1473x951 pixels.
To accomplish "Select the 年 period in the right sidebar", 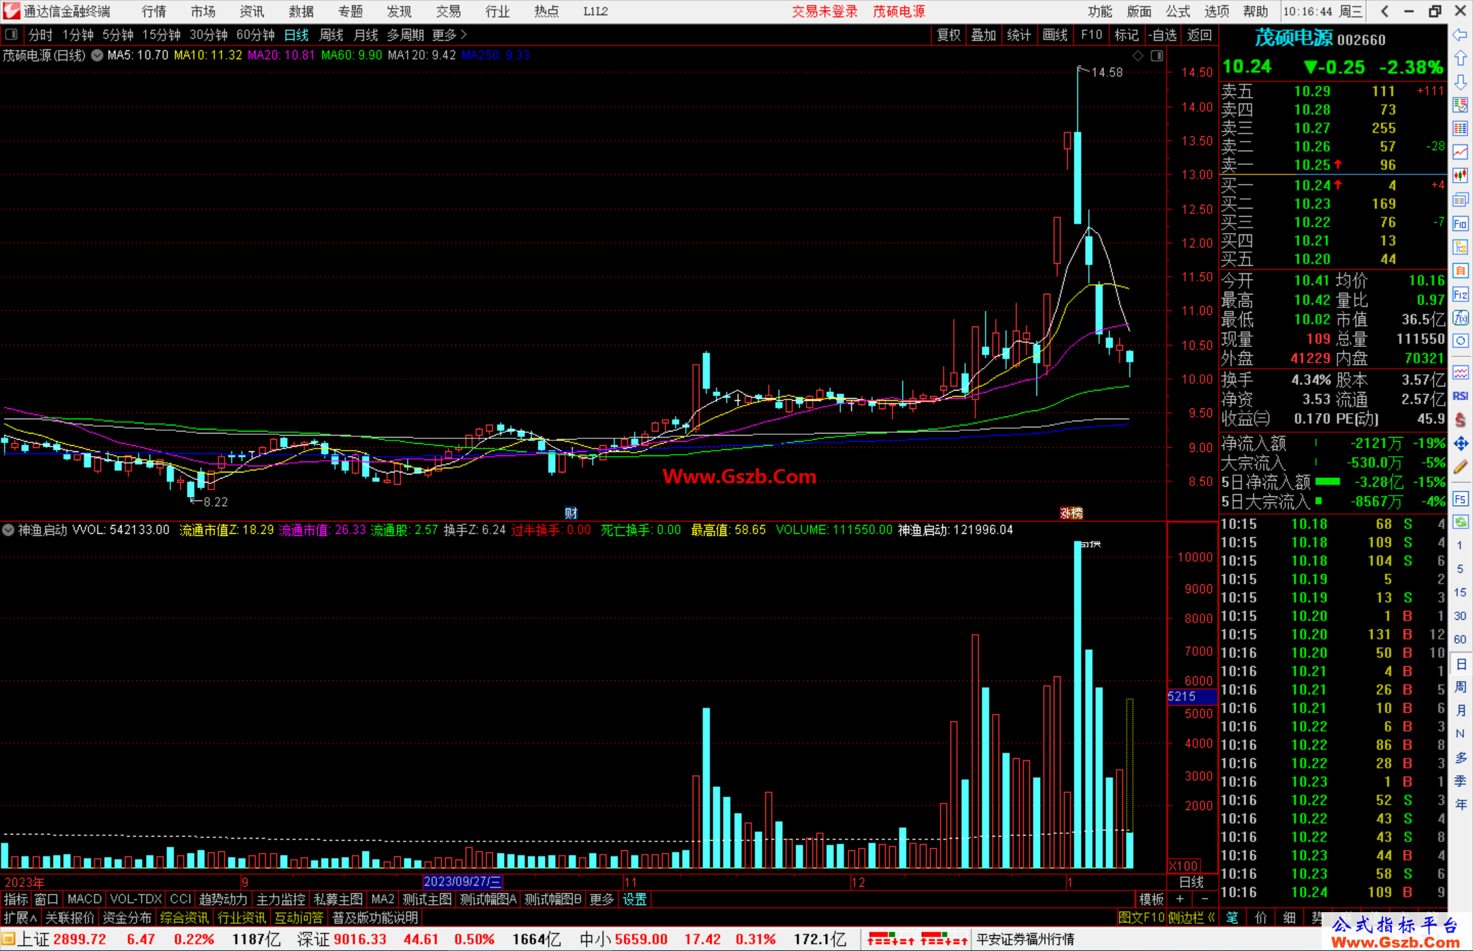I will (1460, 804).
